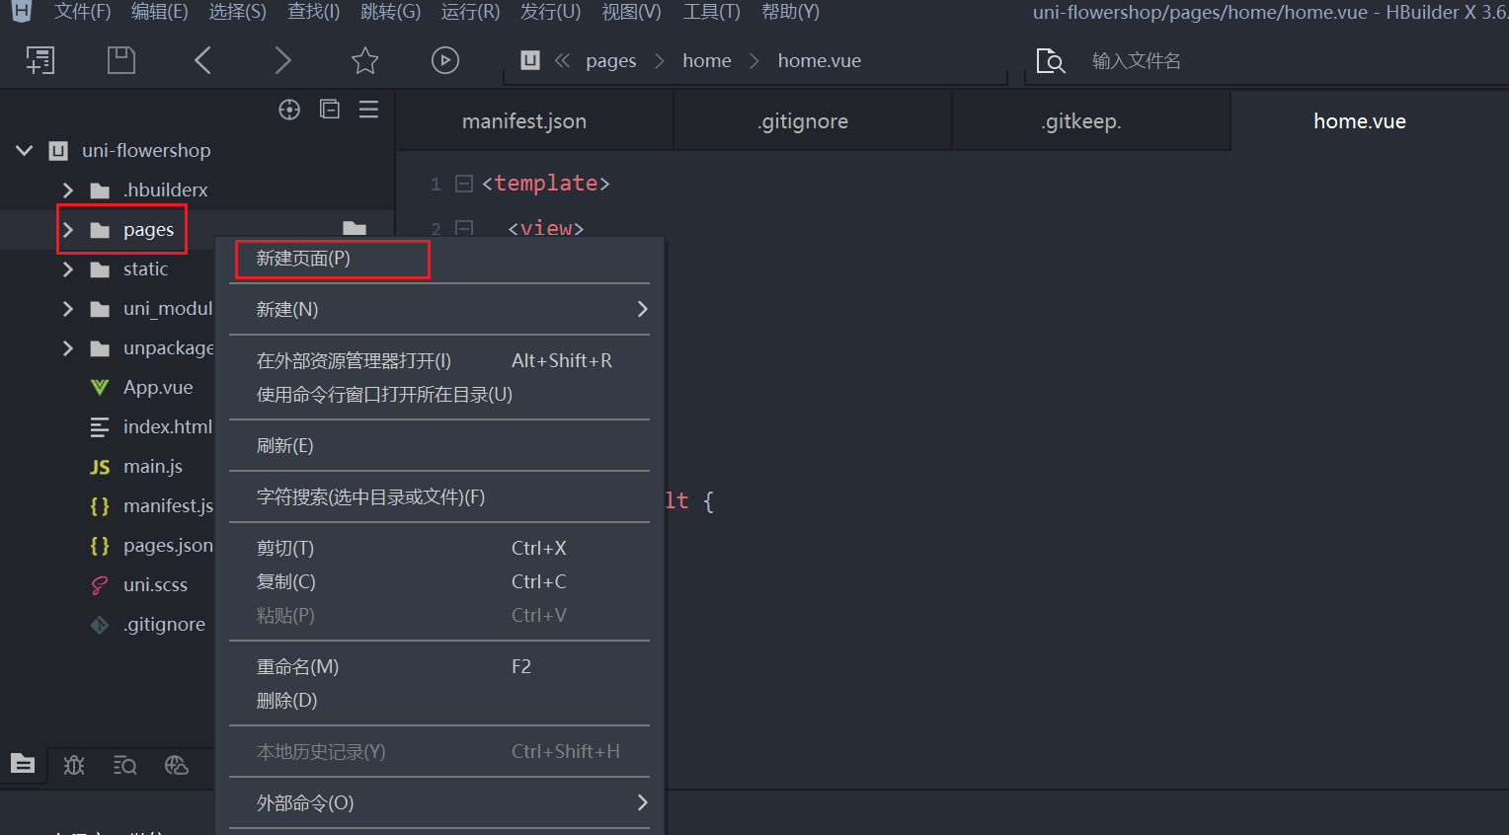Choose 字符搜索(选中目录或文件)(F)

point(439,496)
